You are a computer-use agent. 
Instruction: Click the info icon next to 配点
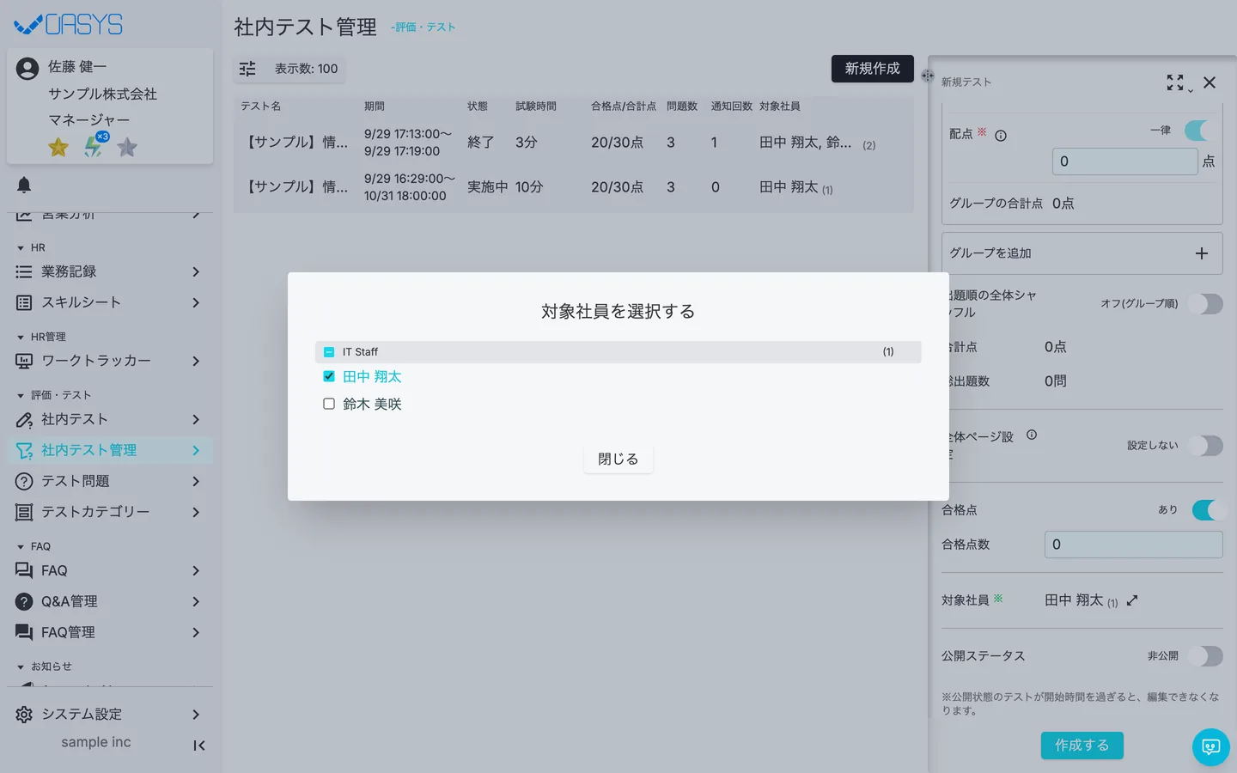(1001, 136)
